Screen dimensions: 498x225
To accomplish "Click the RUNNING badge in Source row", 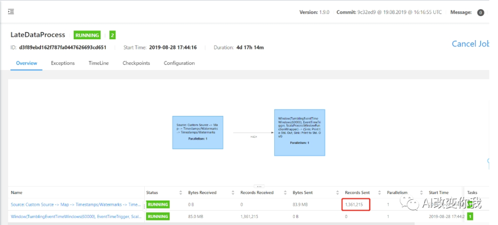I will coord(158,204).
